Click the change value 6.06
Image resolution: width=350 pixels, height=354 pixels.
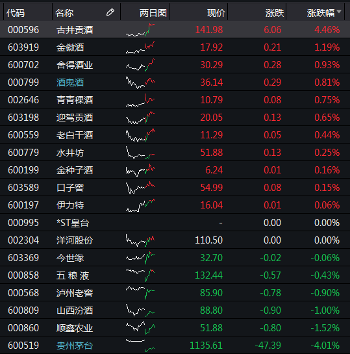tap(273, 30)
